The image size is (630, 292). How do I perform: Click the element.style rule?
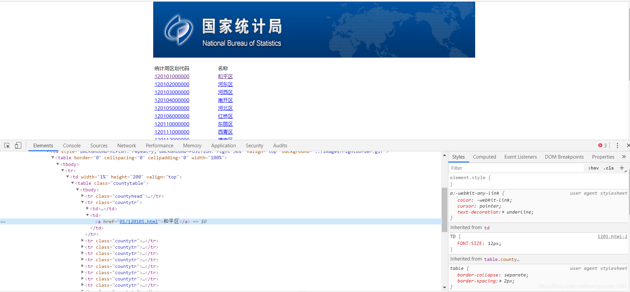(x=470, y=178)
